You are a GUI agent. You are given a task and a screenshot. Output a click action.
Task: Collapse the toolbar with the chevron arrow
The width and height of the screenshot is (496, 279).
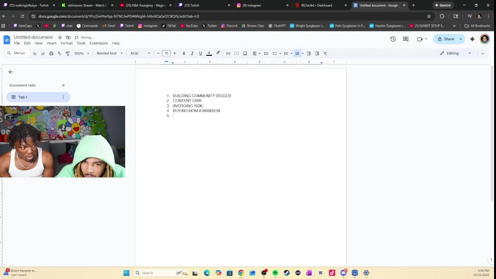click(482, 53)
